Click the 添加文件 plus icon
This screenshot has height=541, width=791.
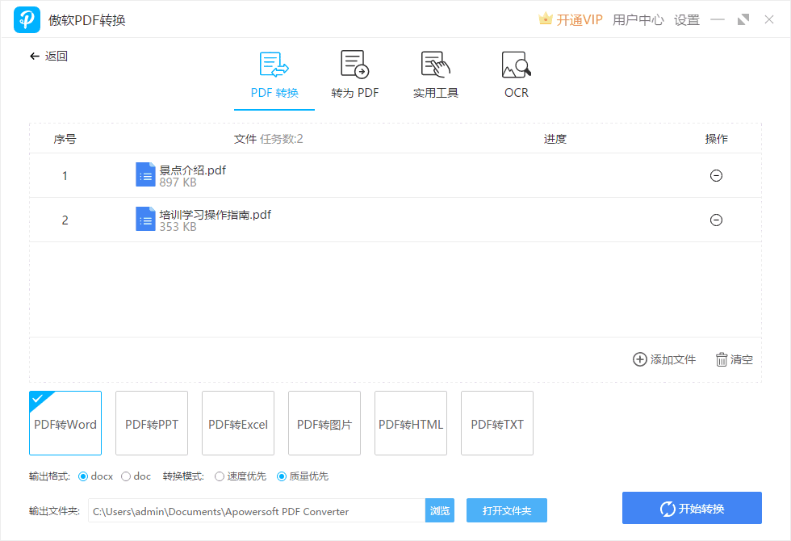tap(637, 359)
